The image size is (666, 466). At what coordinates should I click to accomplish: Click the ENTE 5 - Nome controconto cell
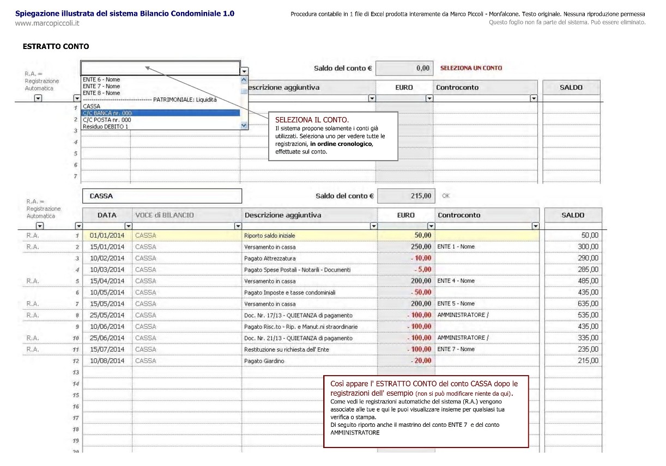point(487,304)
